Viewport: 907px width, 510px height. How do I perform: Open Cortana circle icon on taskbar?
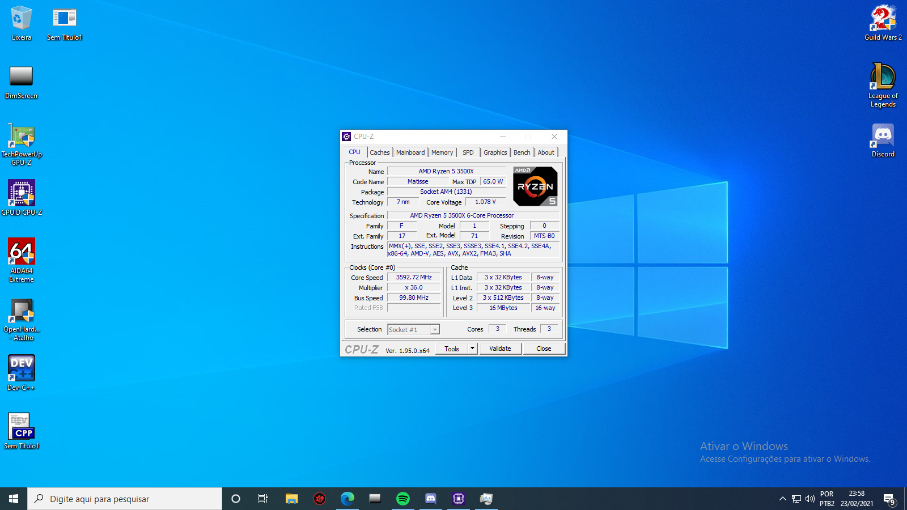pos(236,499)
